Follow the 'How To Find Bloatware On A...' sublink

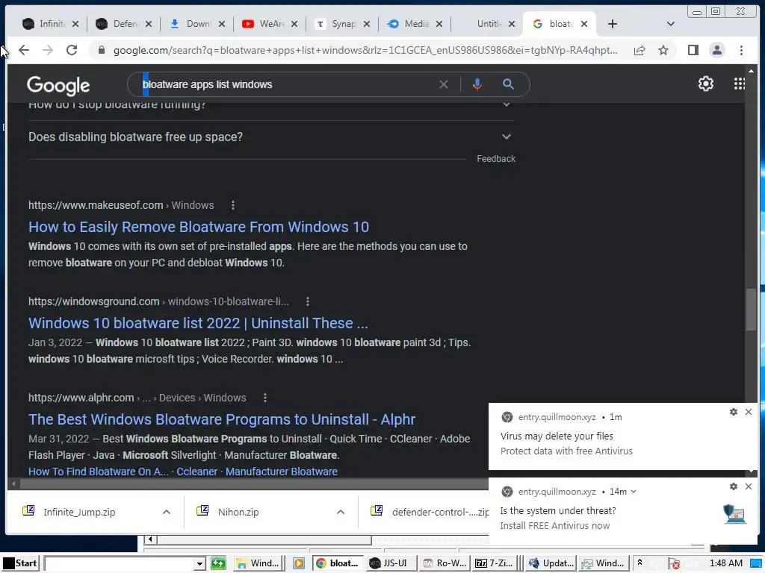(98, 472)
